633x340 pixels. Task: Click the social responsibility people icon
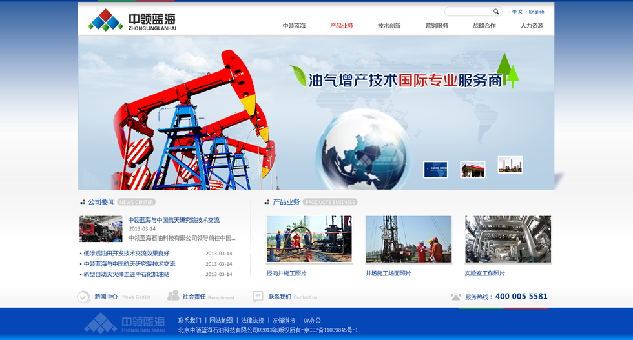(173, 296)
